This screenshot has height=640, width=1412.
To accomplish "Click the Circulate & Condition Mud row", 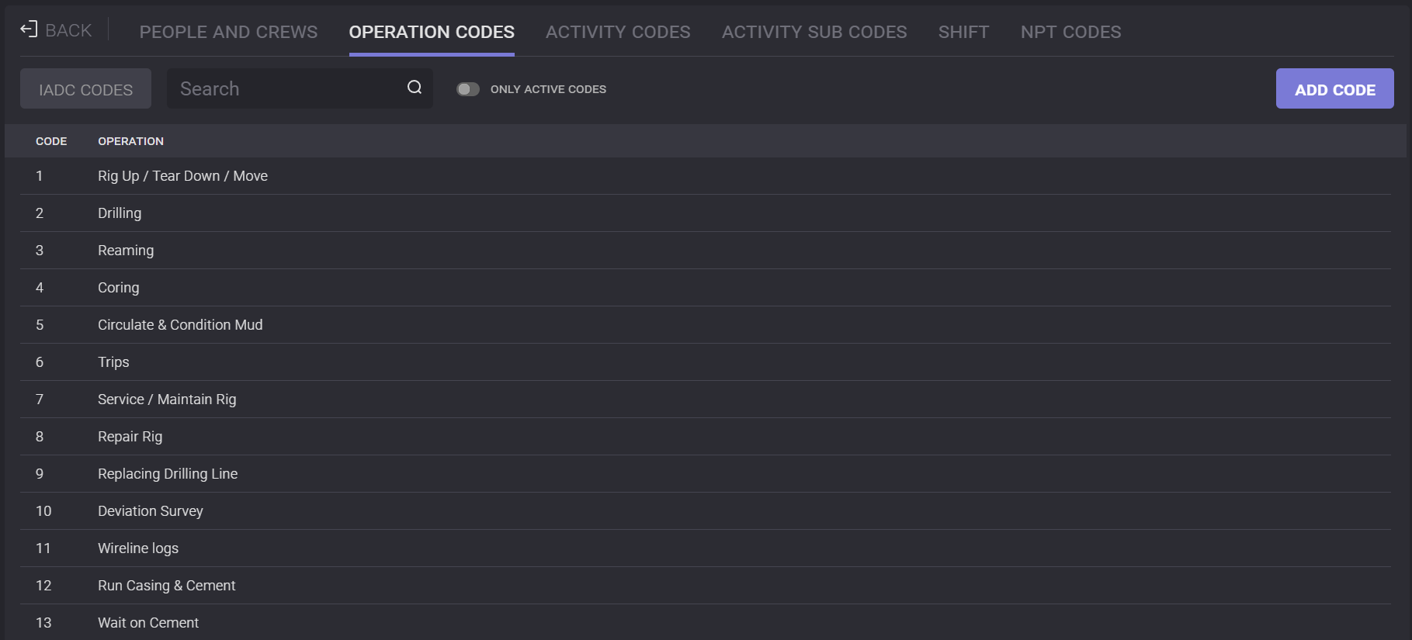I will tap(180, 325).
